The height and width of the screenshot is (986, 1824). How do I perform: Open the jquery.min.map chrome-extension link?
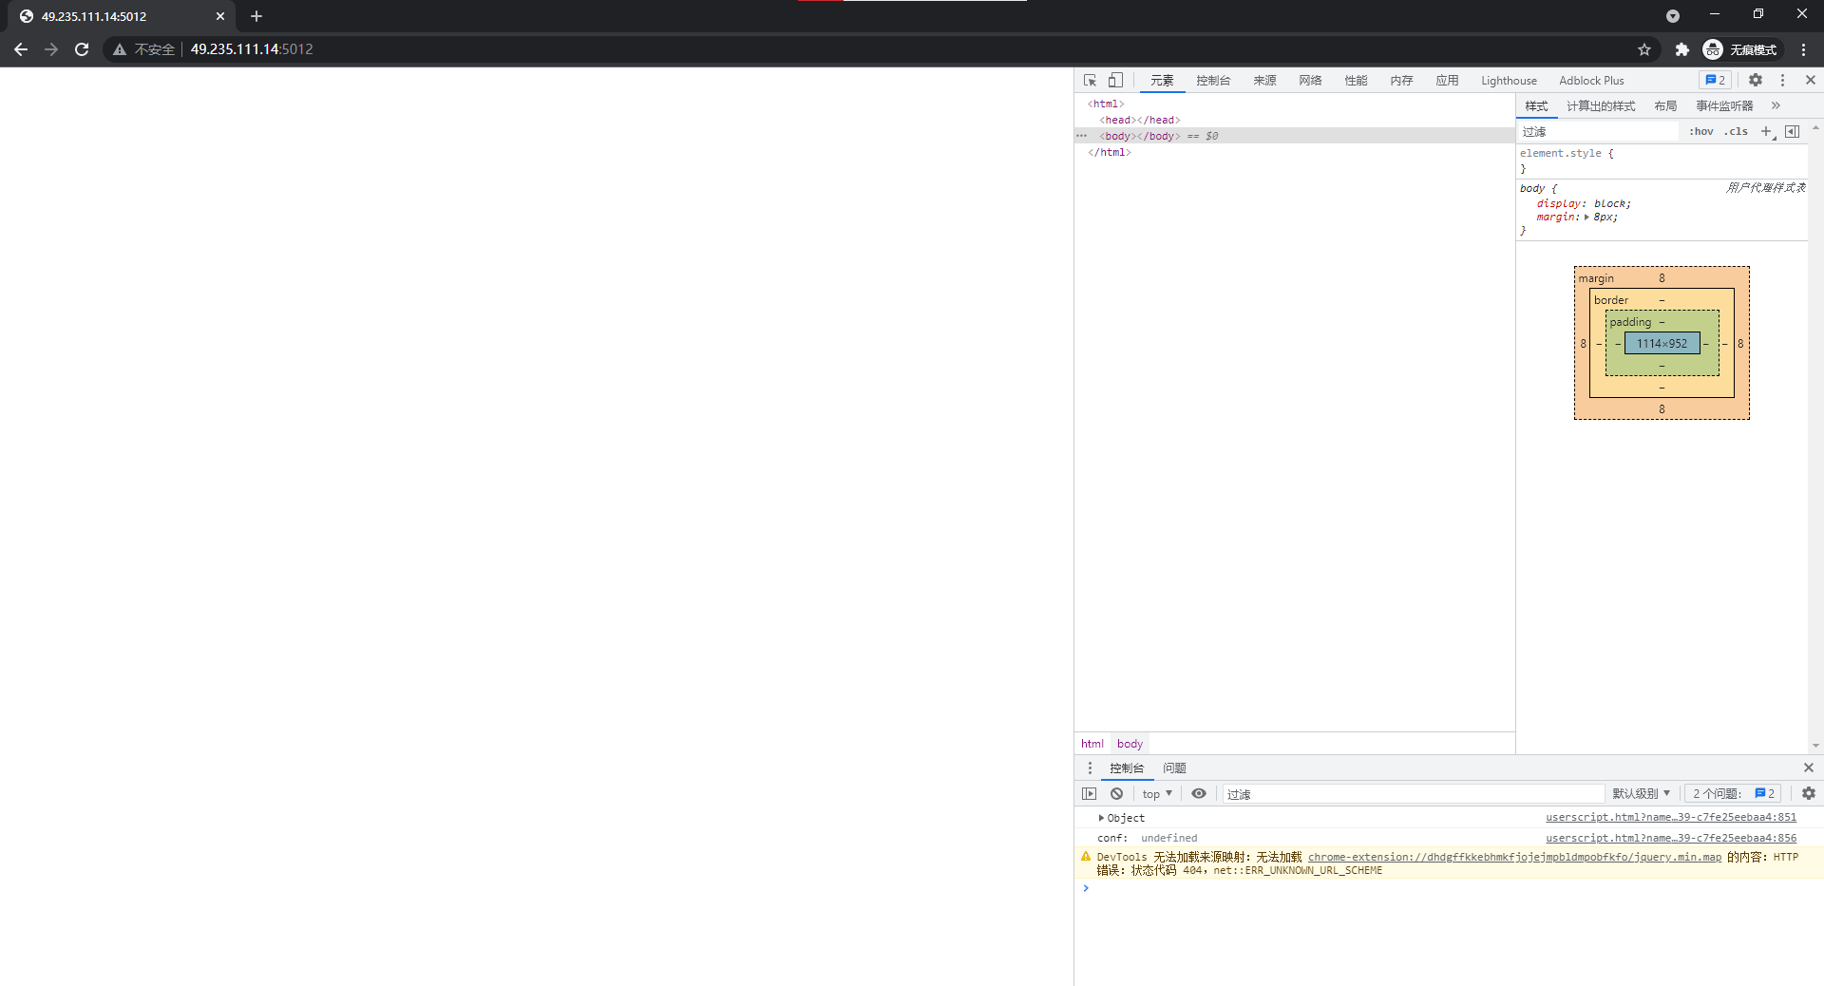(1513, 858)
